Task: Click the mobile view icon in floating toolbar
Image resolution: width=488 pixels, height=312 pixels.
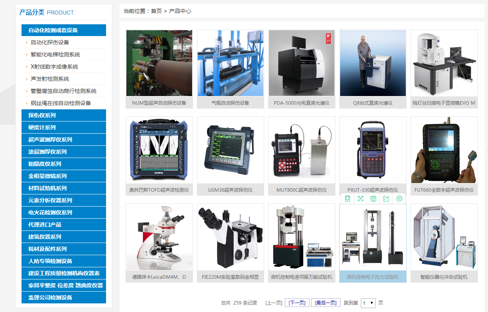Action: click(348, 199)
